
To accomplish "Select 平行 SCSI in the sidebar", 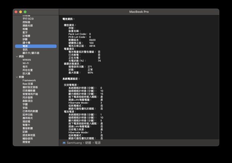I will point(28,19).
